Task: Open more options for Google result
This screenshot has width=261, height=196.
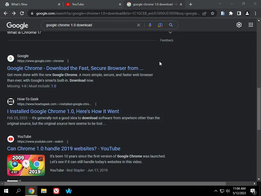Action: (x=68, y=61)
